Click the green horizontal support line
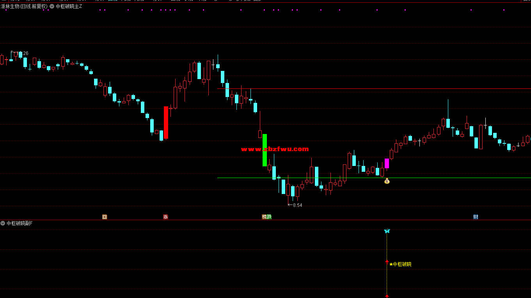 coord(374,178)
